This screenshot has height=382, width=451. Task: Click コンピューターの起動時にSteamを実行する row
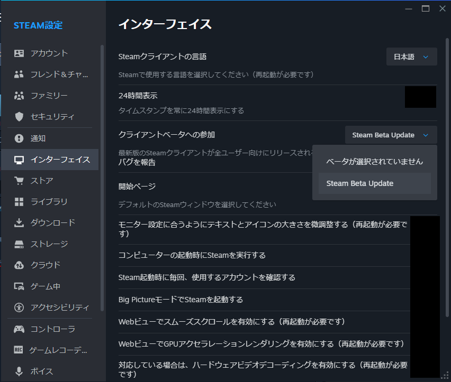point(264,255)
